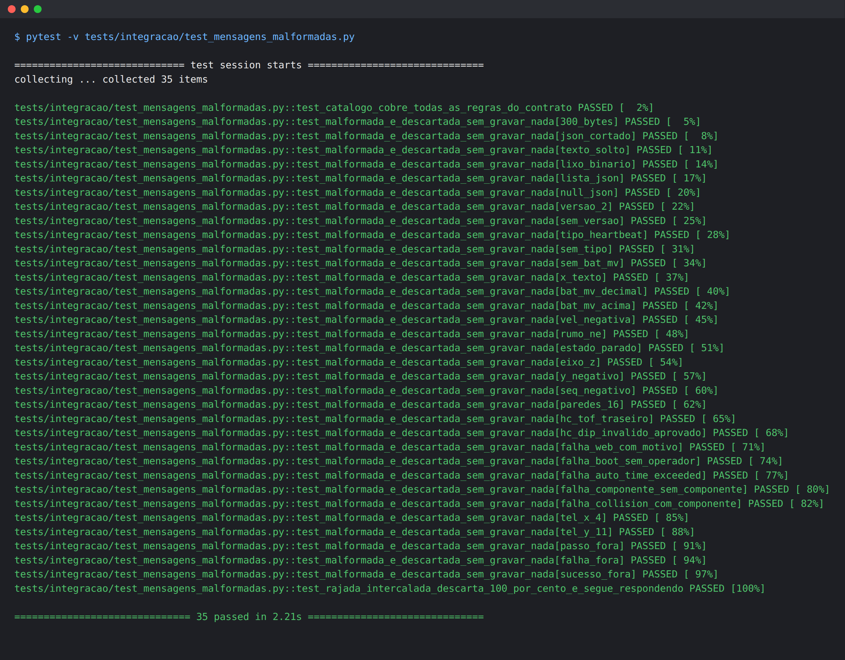Image resolution: width=845 pixels, height=660 pixels.
Task: Click the 'test session starts' header line
Action: coord(249,65)
